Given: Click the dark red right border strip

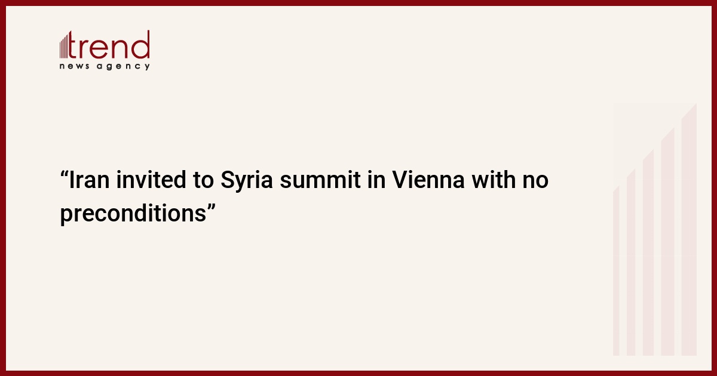Looking at the screenshot, I should 714,188.
